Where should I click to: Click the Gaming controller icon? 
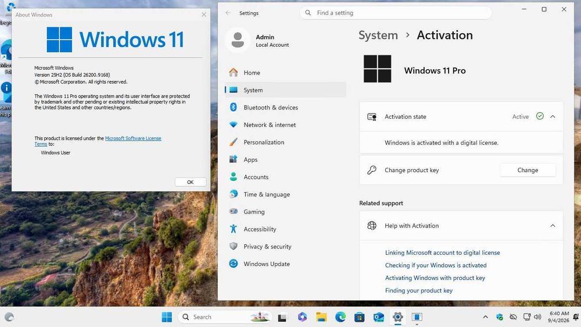[x=234, y=212]
